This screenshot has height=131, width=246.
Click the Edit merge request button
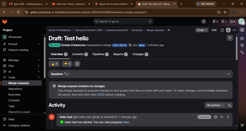pos(214,30)
